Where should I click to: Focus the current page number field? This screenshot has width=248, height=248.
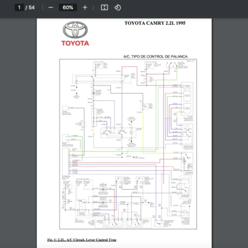(19, 7)
